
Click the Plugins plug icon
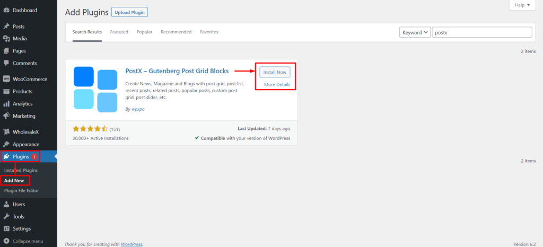(x=6, y=157)
